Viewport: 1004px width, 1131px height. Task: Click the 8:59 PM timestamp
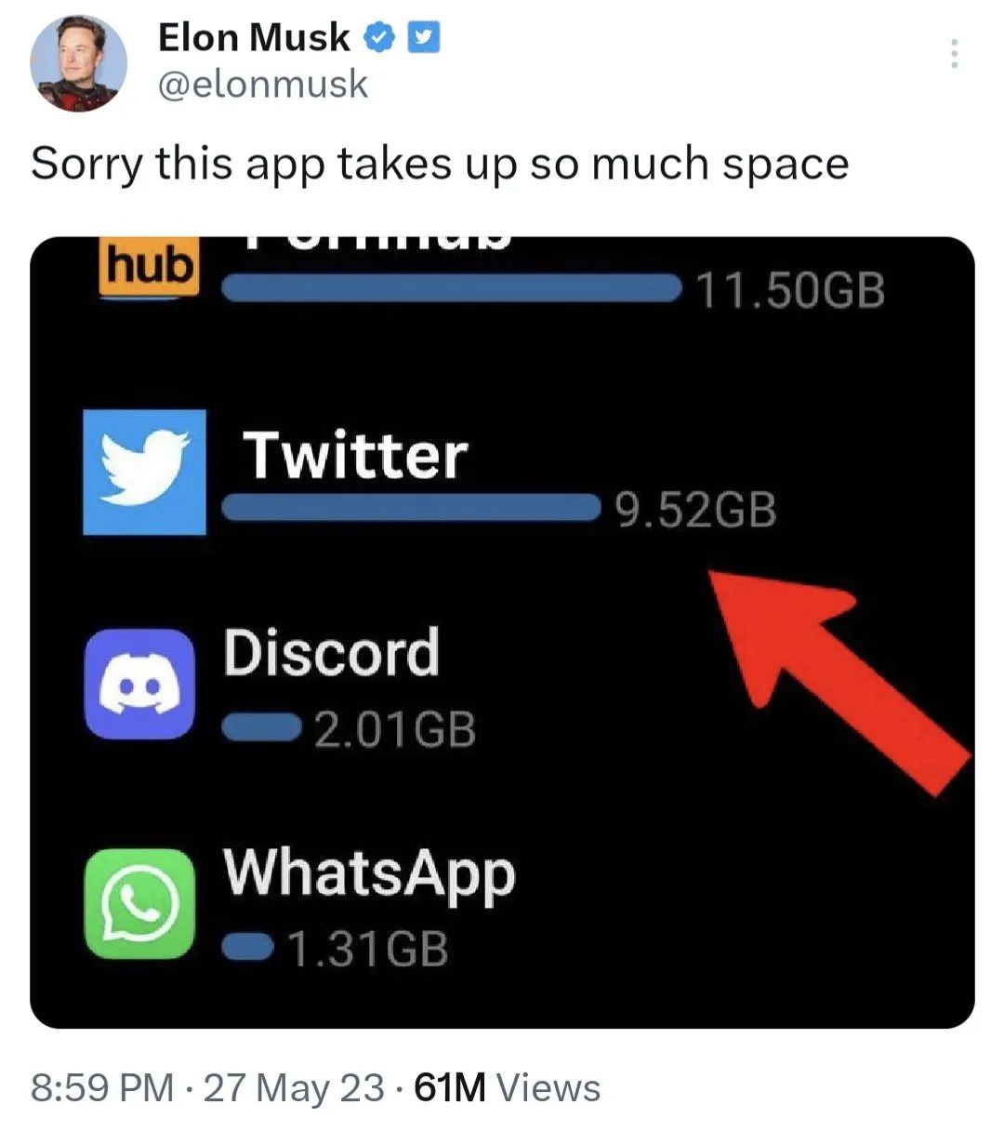point(102,1087)
